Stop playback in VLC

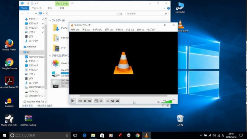click(85, 101)
